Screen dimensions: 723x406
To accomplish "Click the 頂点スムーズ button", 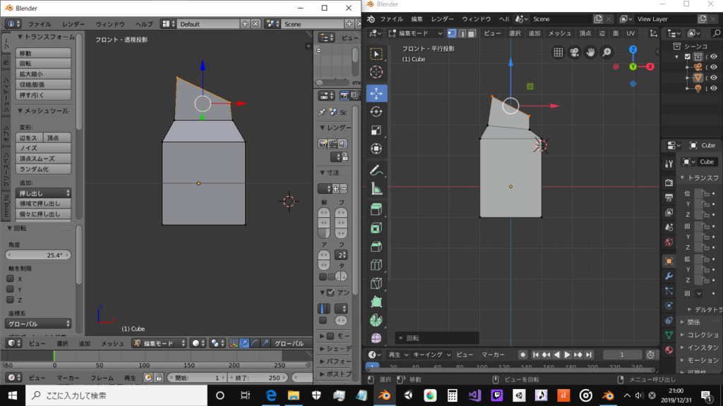I will tap(43, 159).
